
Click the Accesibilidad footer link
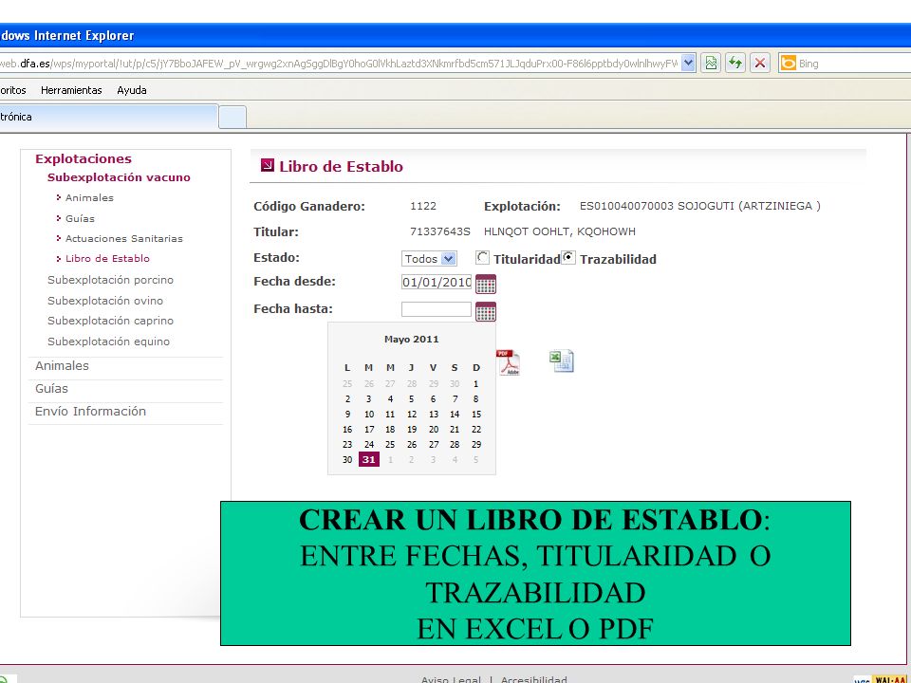pyautogui.click(x=534, y=679)
